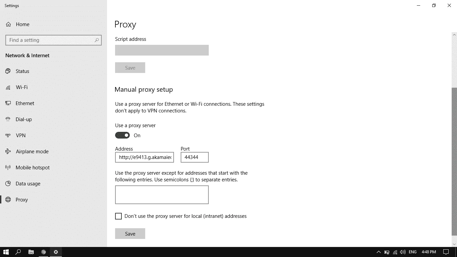Click the Ethernet monitor icon

[8, 103]
